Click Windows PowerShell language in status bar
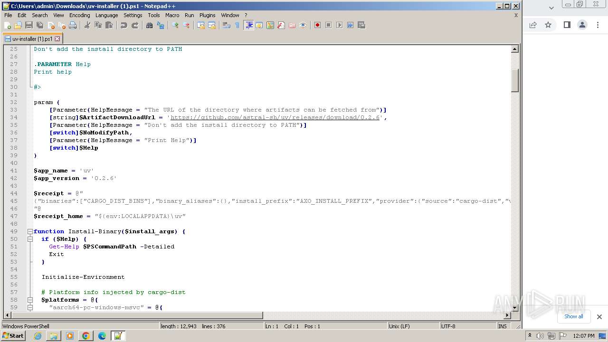608x342 pixels. [80, 326]
